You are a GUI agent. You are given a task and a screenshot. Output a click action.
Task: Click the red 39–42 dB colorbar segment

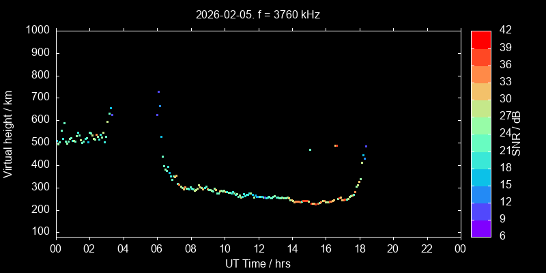(x=480, y=40)
